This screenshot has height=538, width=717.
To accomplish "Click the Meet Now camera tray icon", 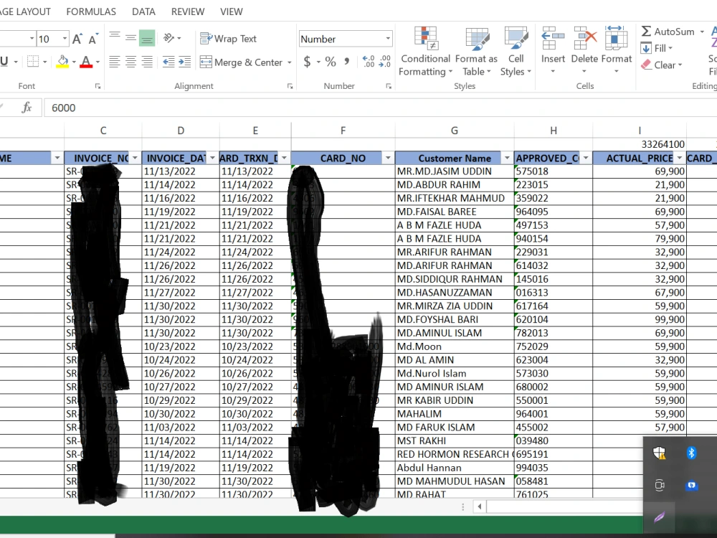I will 659,485.
